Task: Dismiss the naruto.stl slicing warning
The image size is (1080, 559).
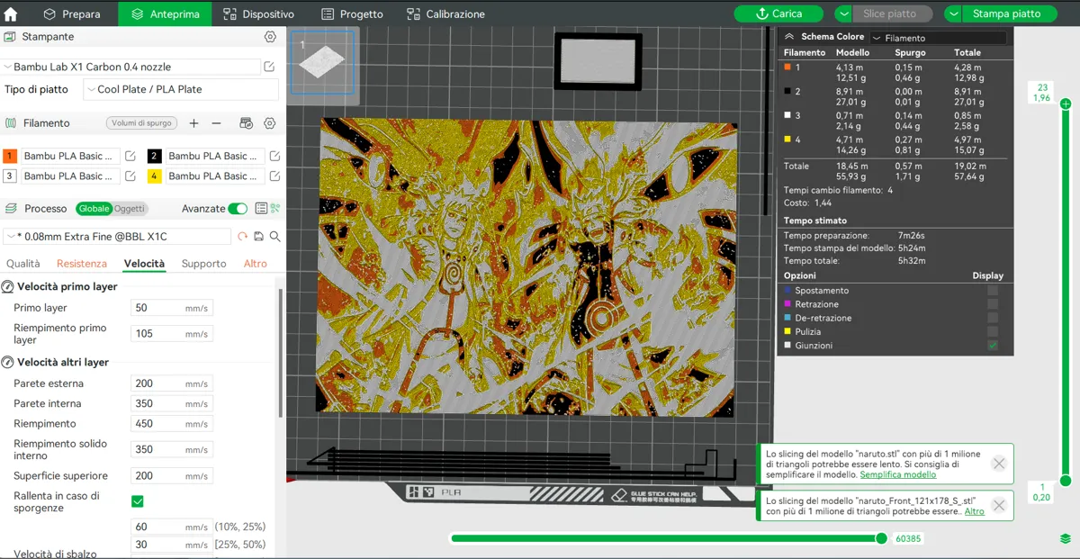Action: (x=999, y=464)
